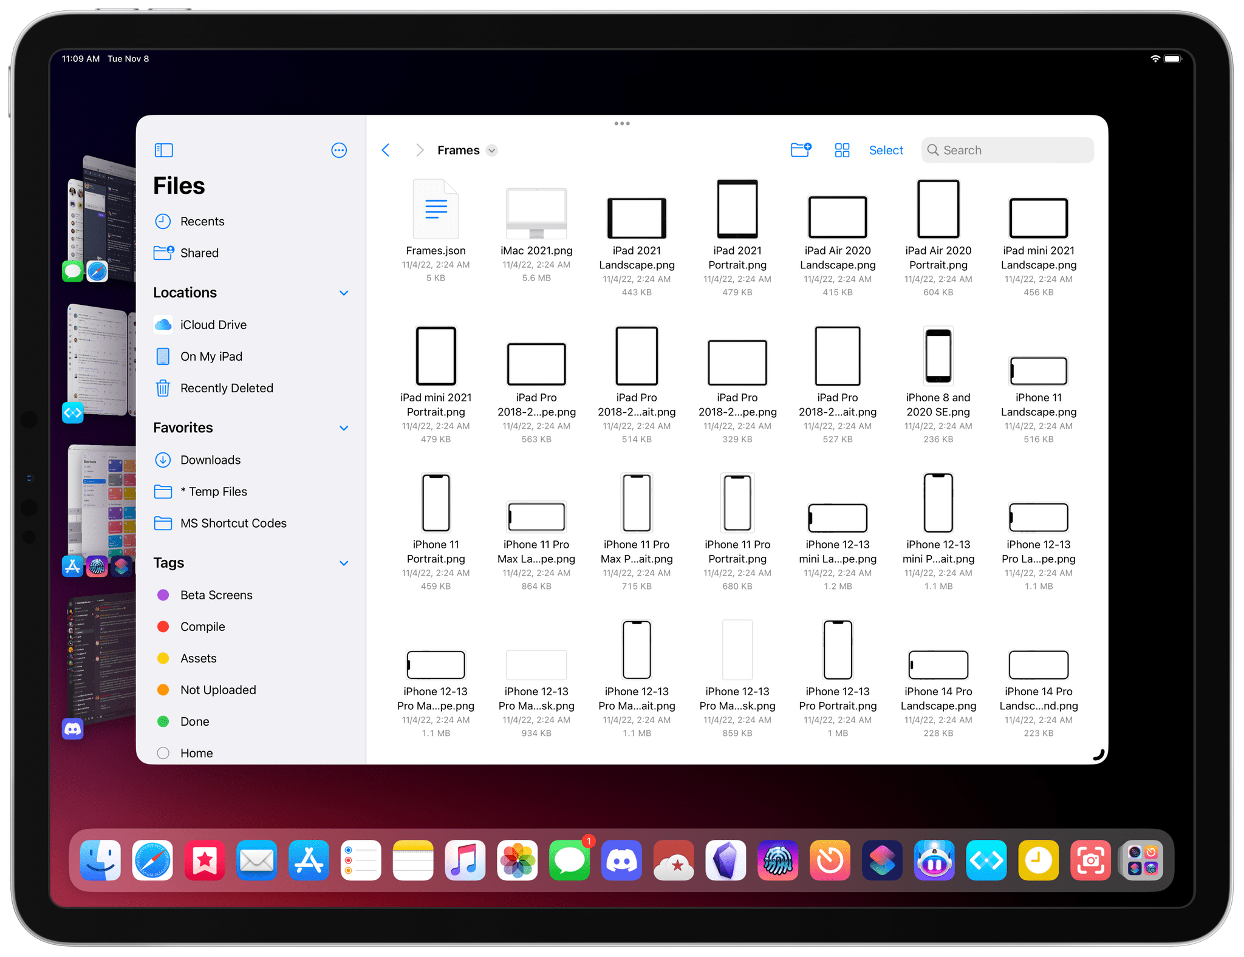Collapse the Locations section
This screenshot has height=957, width=1244.
(x=344, y=293)
